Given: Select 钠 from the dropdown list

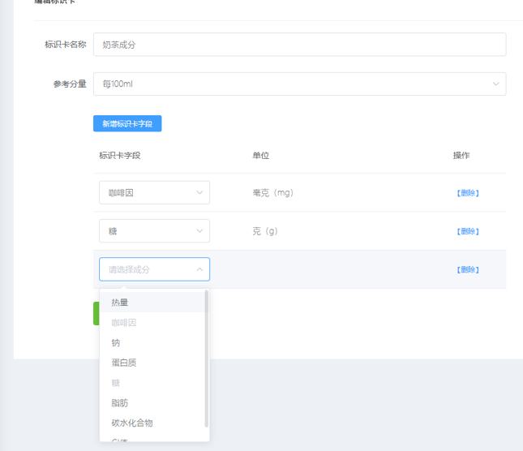Looking at the screenshot, I should point(152,342).
